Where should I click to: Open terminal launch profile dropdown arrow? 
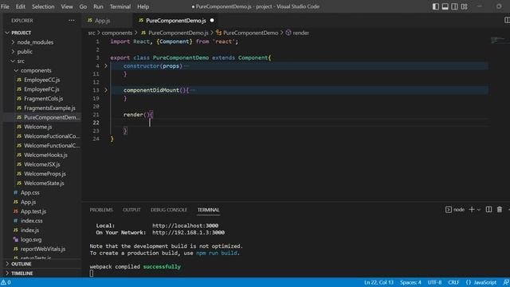[478, 210]
